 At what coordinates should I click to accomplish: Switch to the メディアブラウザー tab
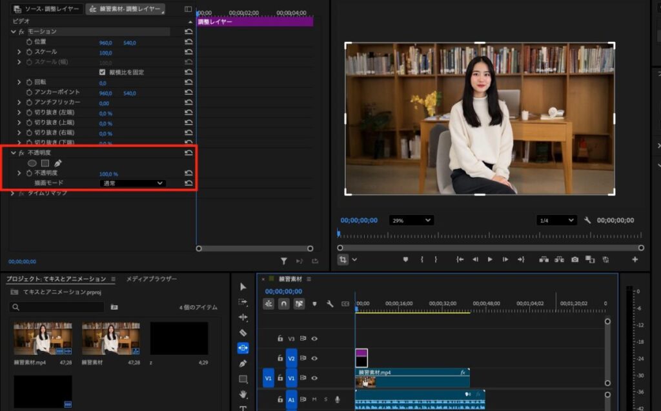(151, 279)
